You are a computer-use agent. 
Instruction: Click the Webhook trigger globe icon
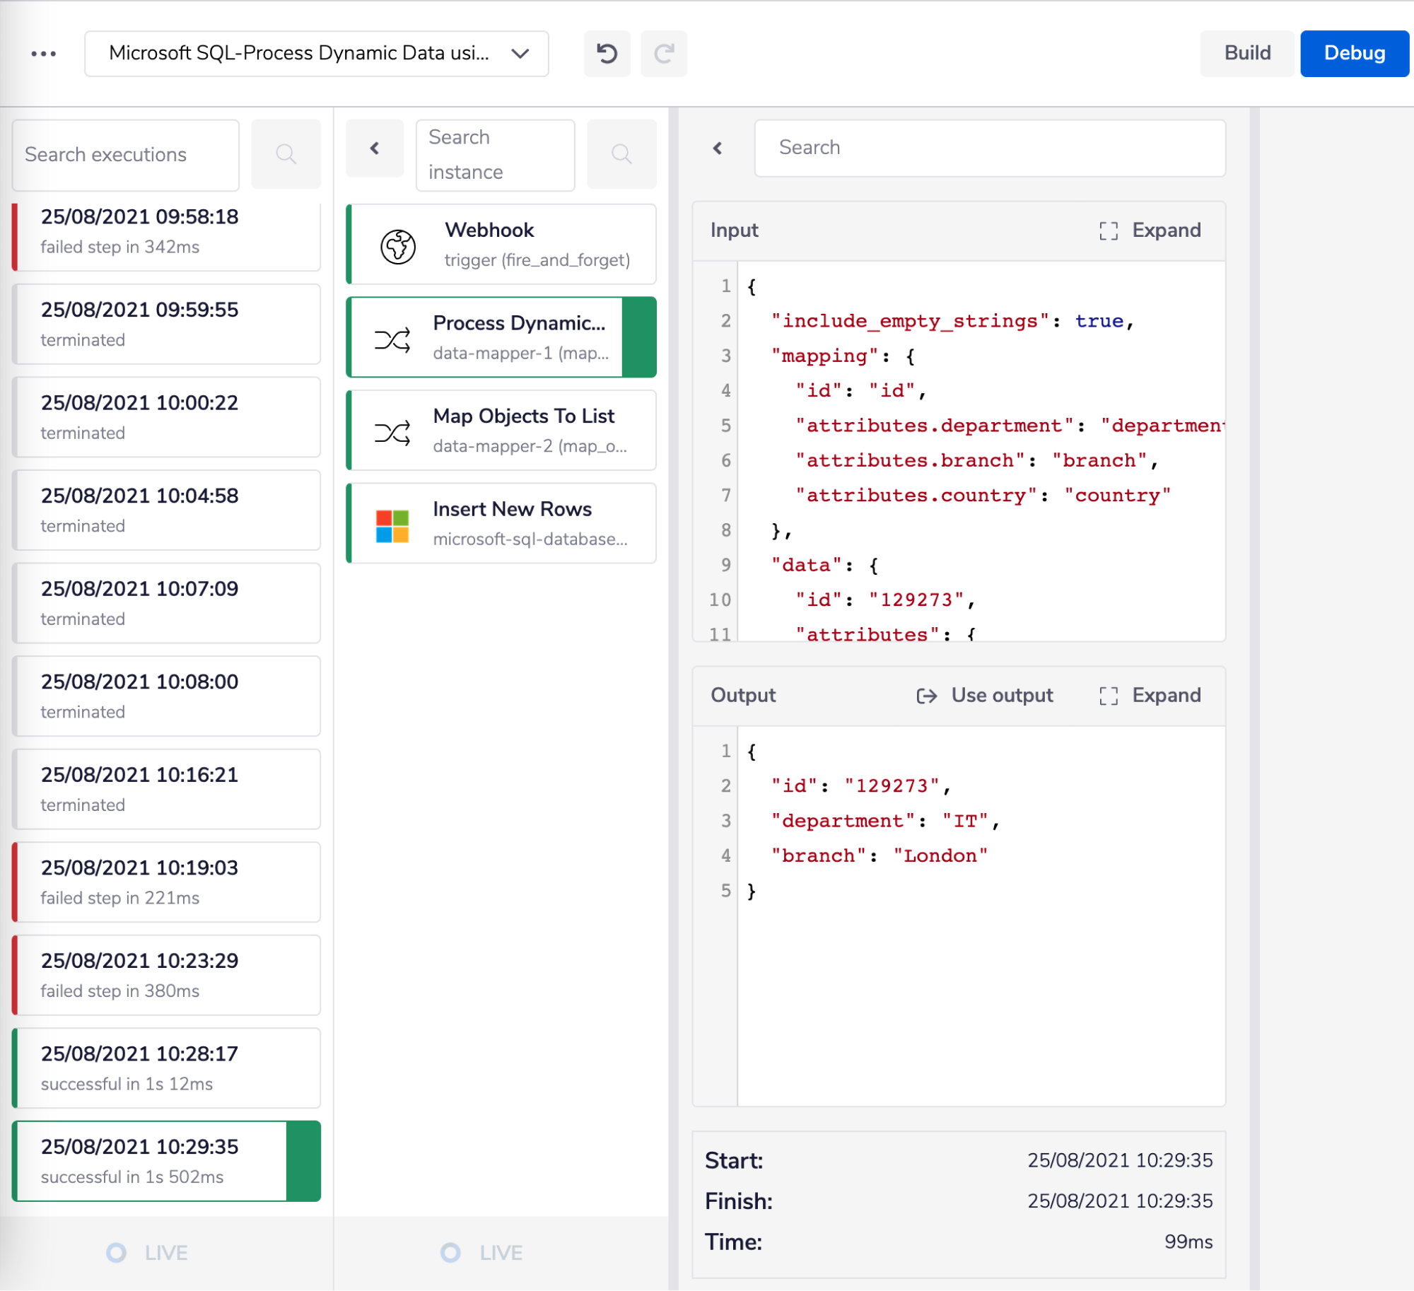397,244
